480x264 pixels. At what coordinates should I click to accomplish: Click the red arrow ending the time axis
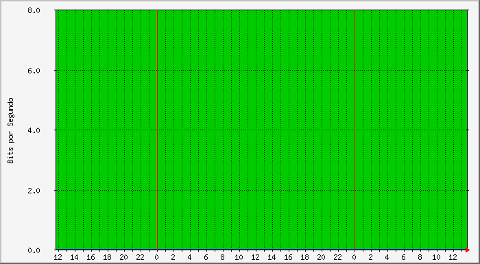coord(467,250)
